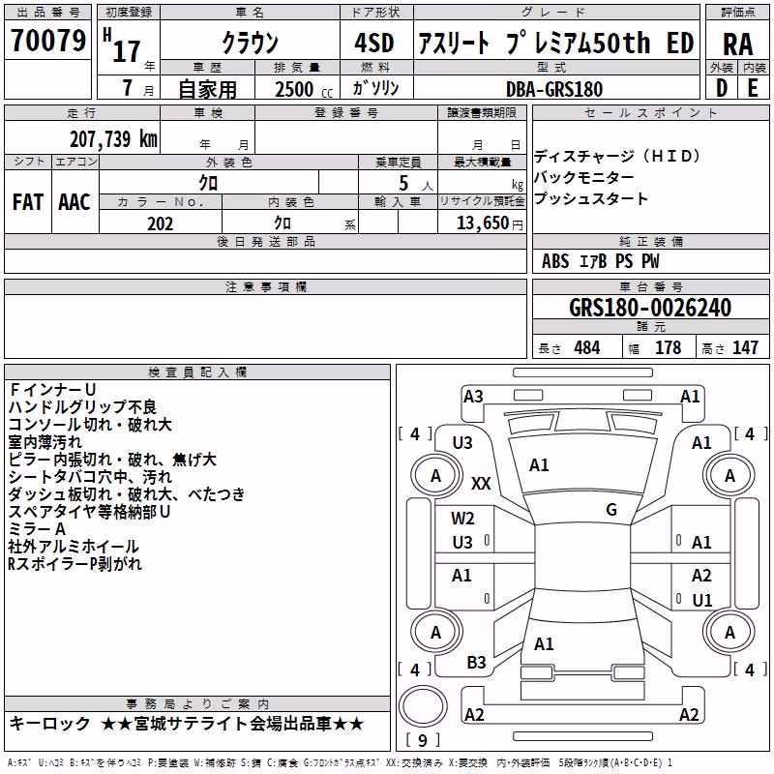The height and width of the screenshot is (774, 774).
Task: Click B3 mark on rear fender diagram
Action: click(x=476, y=663)
